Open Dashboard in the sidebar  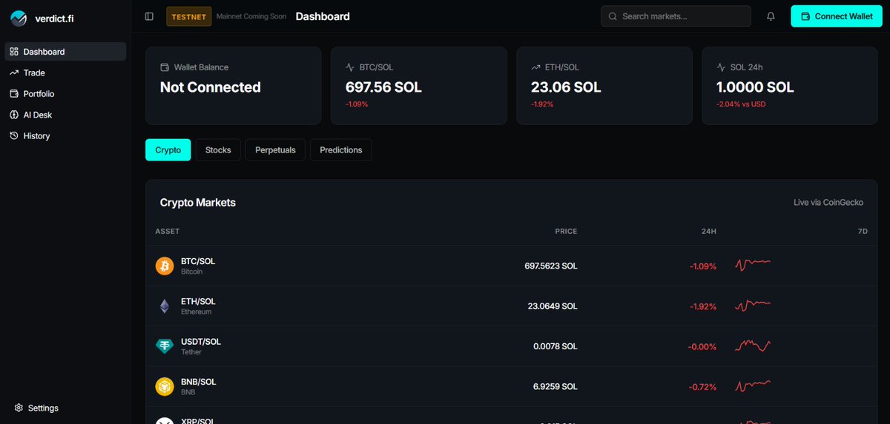click(x=65, y=52)
